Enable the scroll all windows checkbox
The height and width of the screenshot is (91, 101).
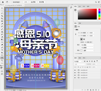[x=12, y=2]
